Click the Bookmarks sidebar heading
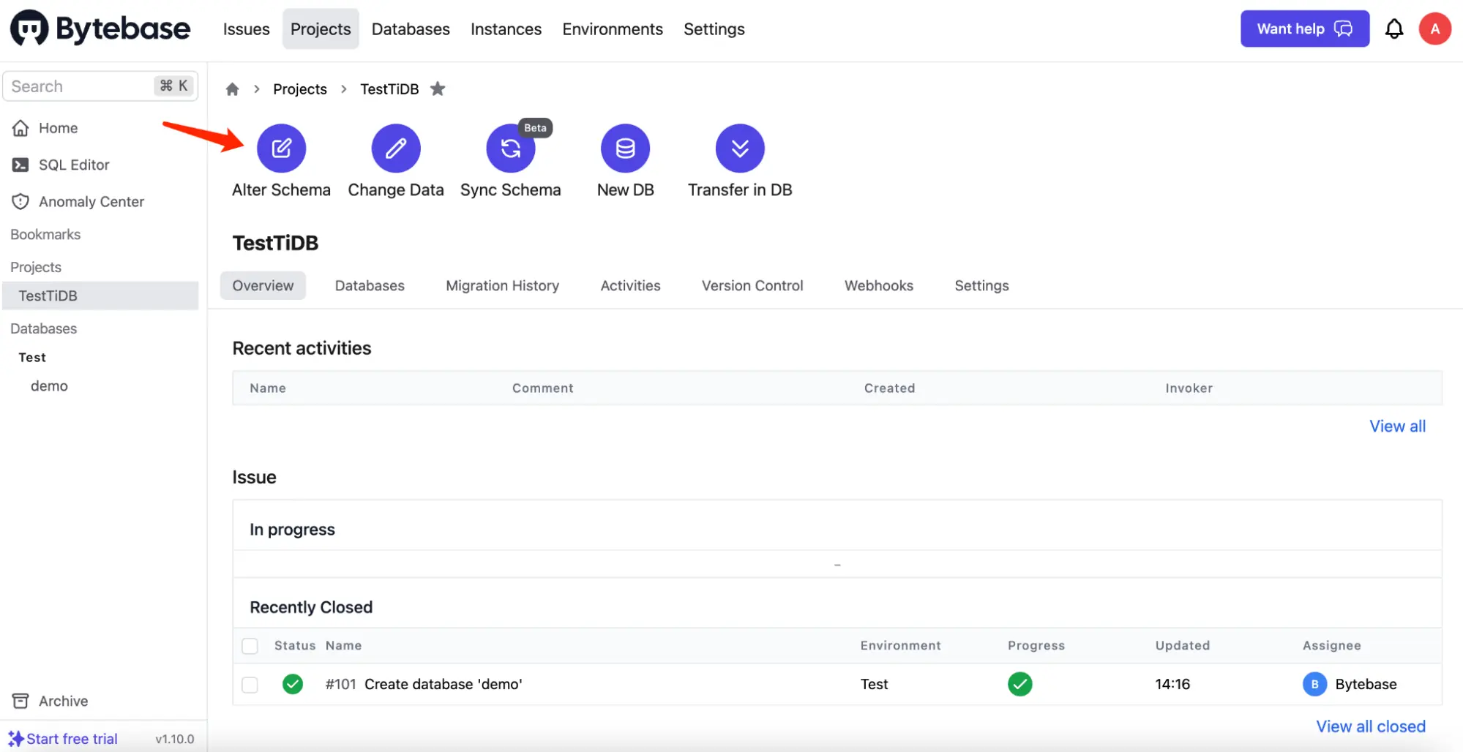1463x752 pixels. point(45,234)
